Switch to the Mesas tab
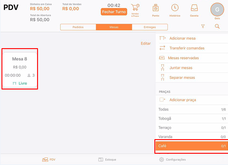This screenshot has height=165, width=228. pos(114,27)
